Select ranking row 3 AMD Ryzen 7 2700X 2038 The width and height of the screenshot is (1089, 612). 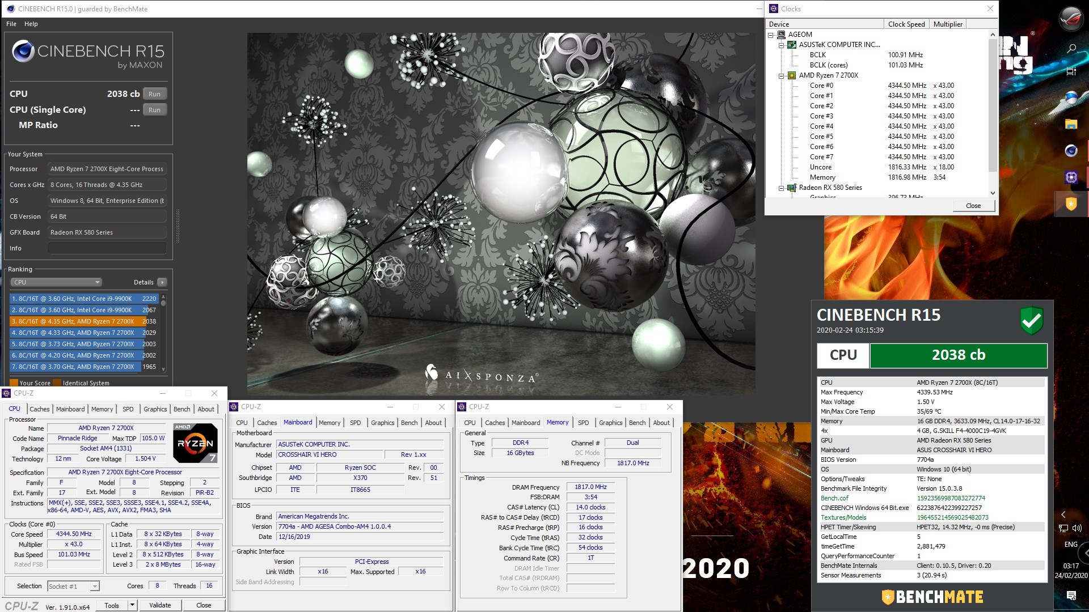coord(83,321)
